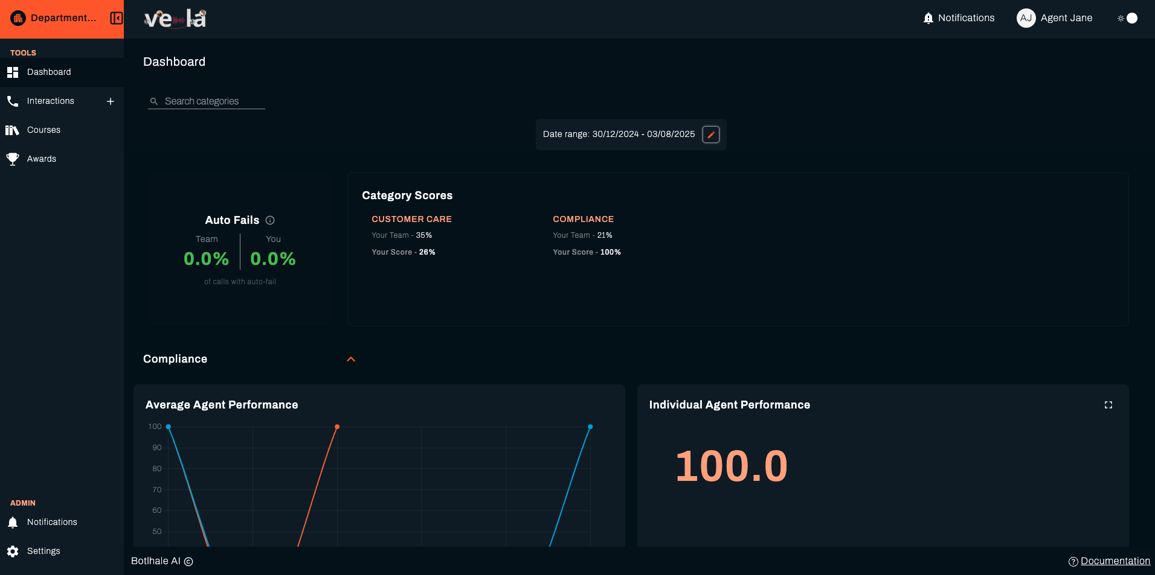Image resolution: width=1155 pixels, height=575 pixels.
Task: Click the Vela logo
Action: pyautogui.click(x=175, y=19)
